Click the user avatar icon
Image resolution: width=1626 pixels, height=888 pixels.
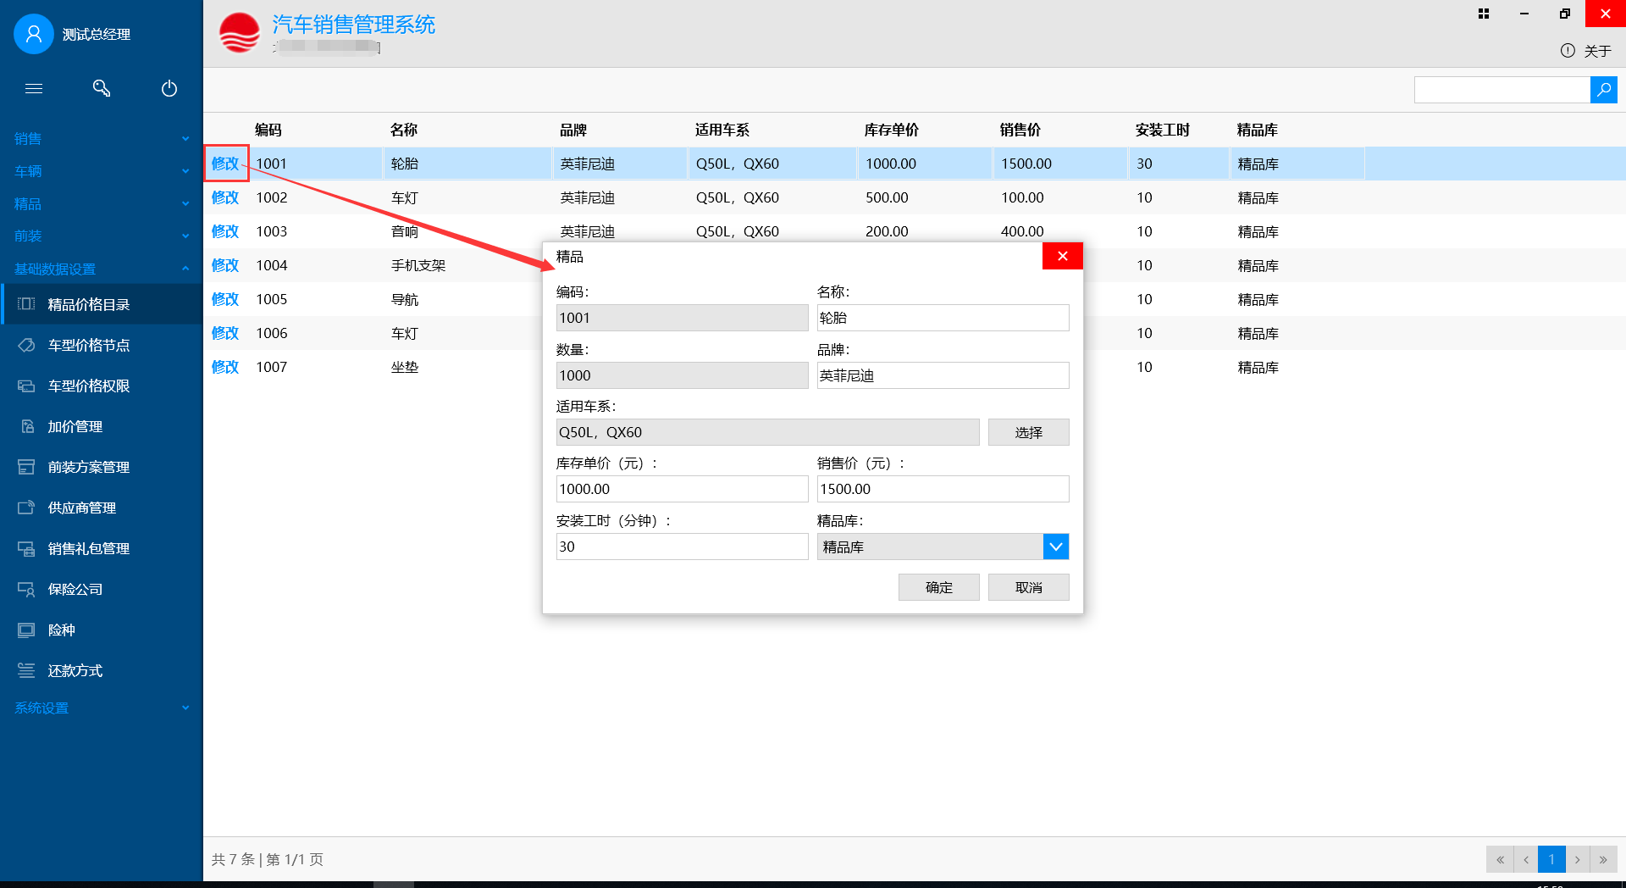tap(34, 34)
